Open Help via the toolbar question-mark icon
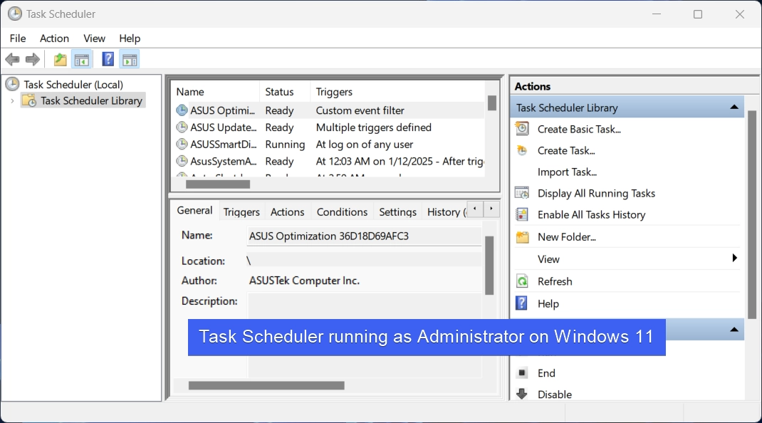Viewport: 762px width, 423px height. point(108,59)
